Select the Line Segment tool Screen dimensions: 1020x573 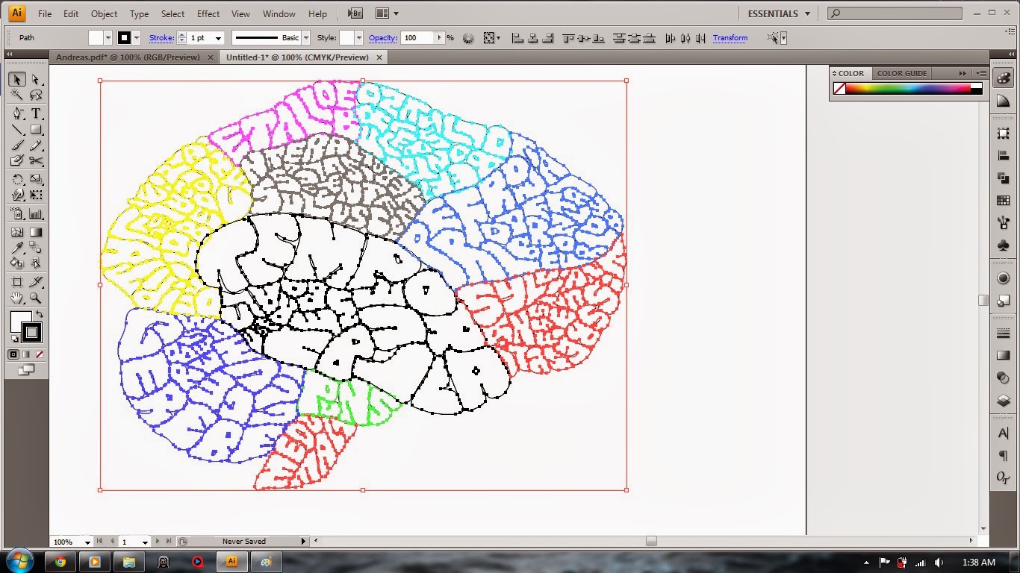click(x=16, y=130)
